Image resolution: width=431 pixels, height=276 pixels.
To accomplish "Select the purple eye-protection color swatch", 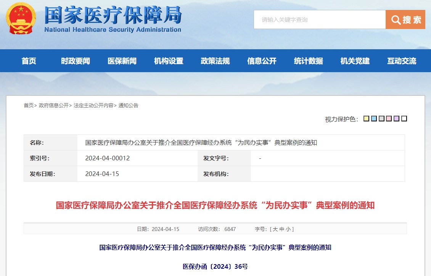I will click(396, 119).
